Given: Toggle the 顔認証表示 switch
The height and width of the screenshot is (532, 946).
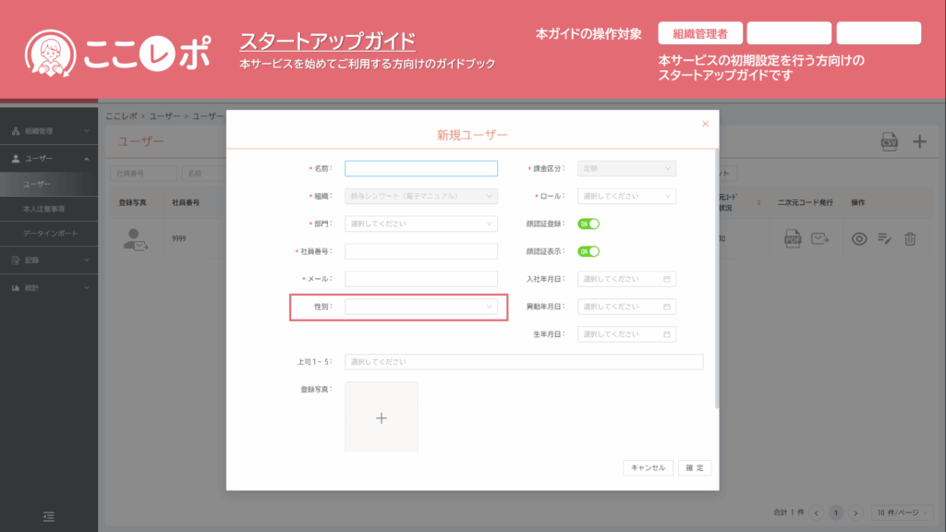Looking at the screenshot, I should tap(588, 251).
